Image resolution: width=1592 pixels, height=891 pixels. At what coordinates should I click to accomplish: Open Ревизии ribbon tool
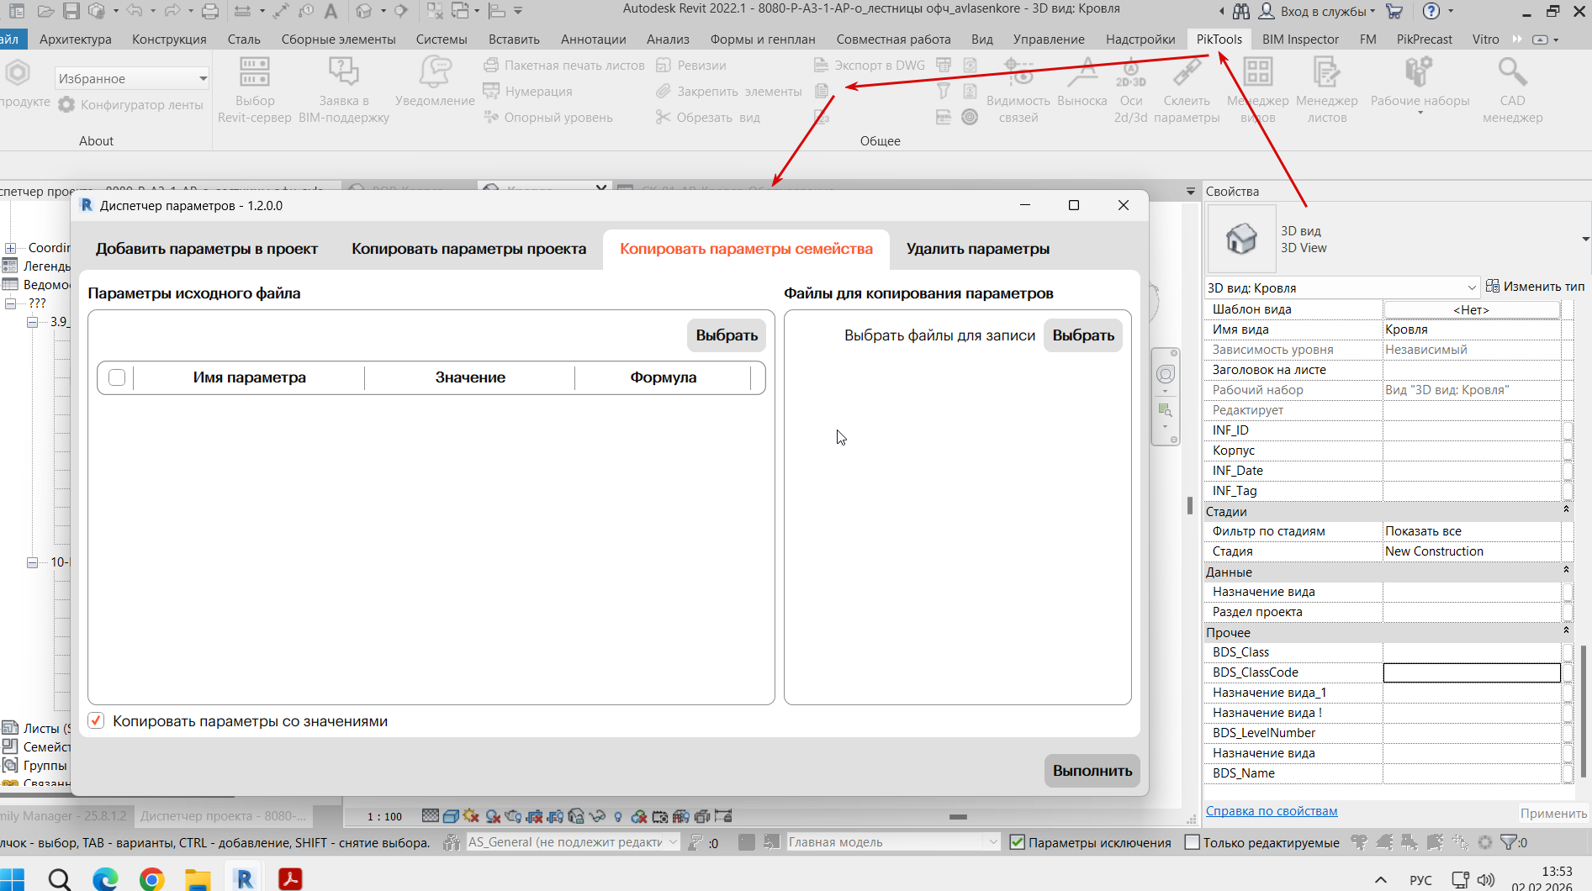pyautogui.click(x=690, y=65)
